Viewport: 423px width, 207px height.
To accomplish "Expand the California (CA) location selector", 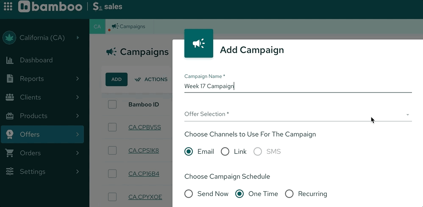I will [78, 38].
